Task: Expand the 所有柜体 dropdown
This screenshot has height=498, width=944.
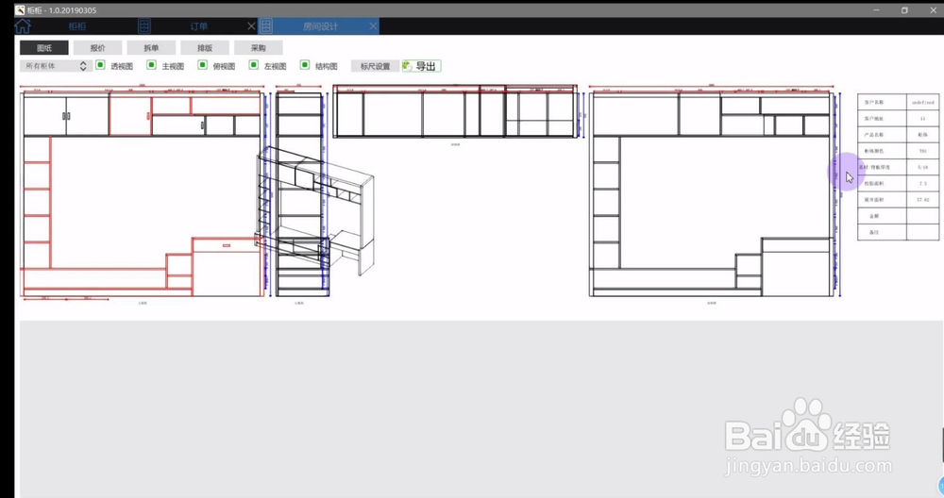Action: click(56, 66)
